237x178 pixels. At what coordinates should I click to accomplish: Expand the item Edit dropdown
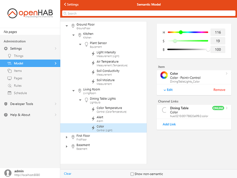pos(168,90)
